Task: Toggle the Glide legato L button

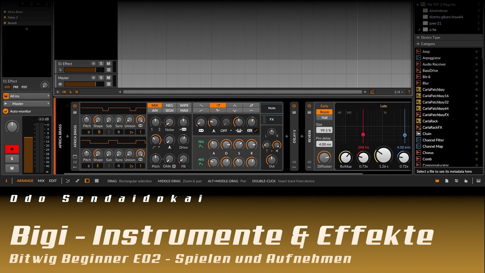Action: point(174,166)
